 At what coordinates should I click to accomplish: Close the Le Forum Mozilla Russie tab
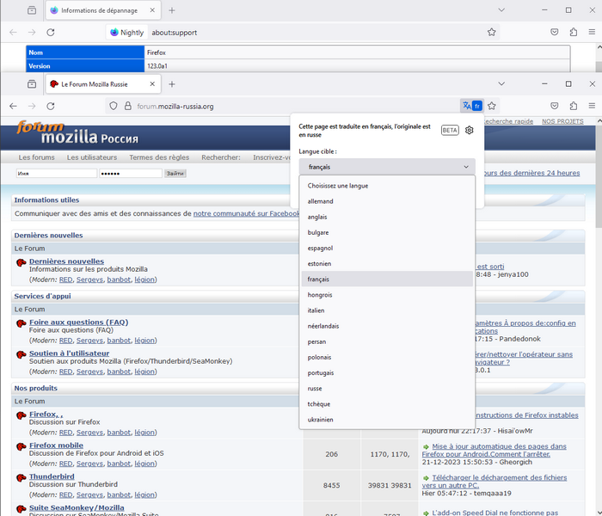click(152, 84)
